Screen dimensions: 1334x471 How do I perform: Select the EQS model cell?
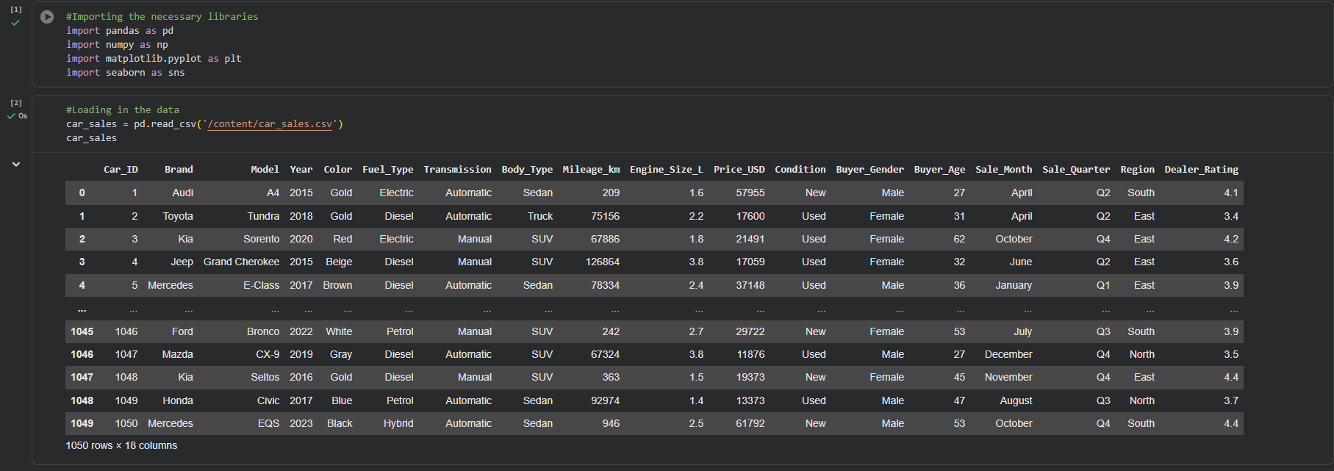pos(268,423)
